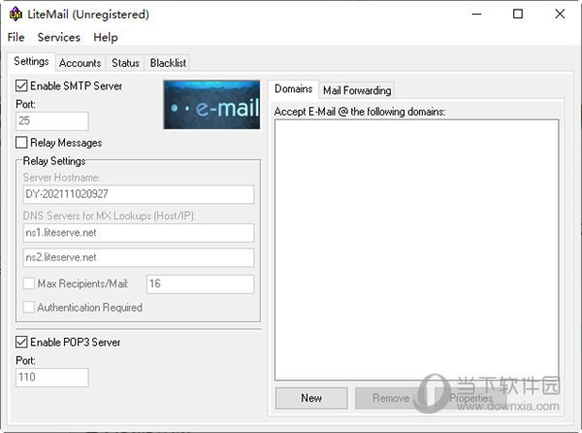The width and height of the screenshot is (582, 433).
Task: Open the Services menu
Action: (58, 37)
